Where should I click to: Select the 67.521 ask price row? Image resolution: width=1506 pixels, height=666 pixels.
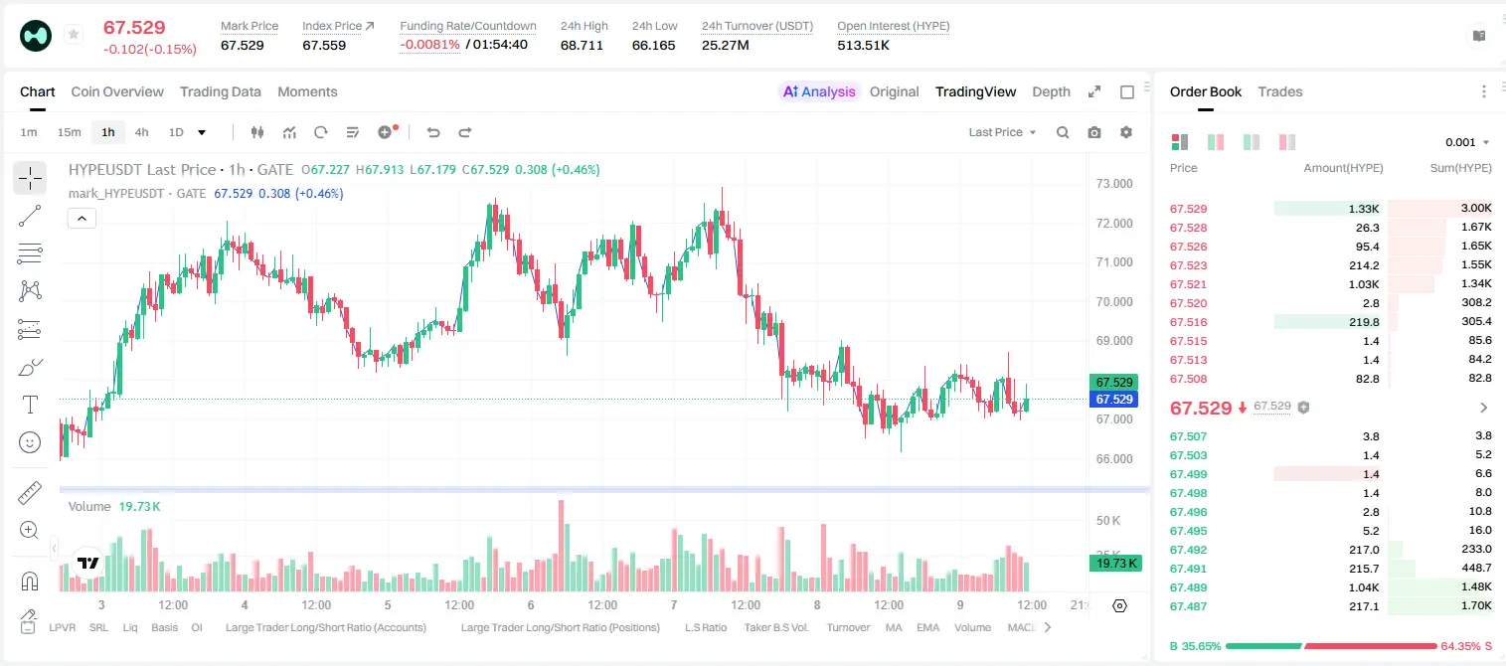[1330, 284]
